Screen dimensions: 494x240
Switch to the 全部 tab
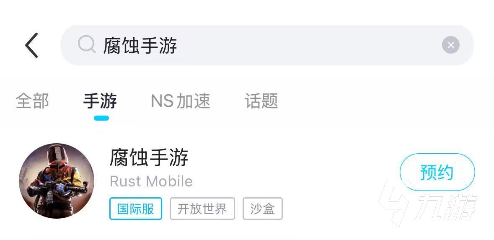(x=32, y=101)
